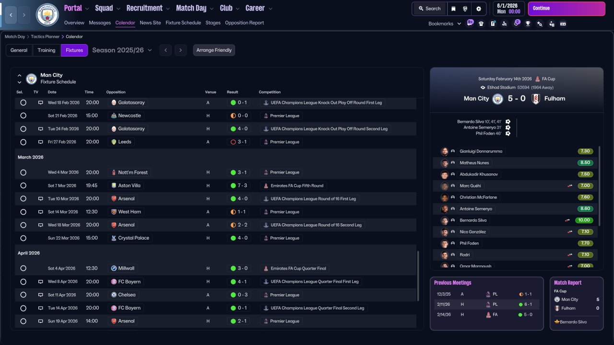Click goal ball icon next to Phil Foden 46'
Image resolution: width=614 pixels, height=345 pixels.
point(508,133)
